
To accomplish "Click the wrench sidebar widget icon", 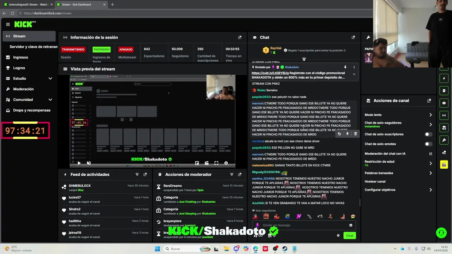I will 444,140.
